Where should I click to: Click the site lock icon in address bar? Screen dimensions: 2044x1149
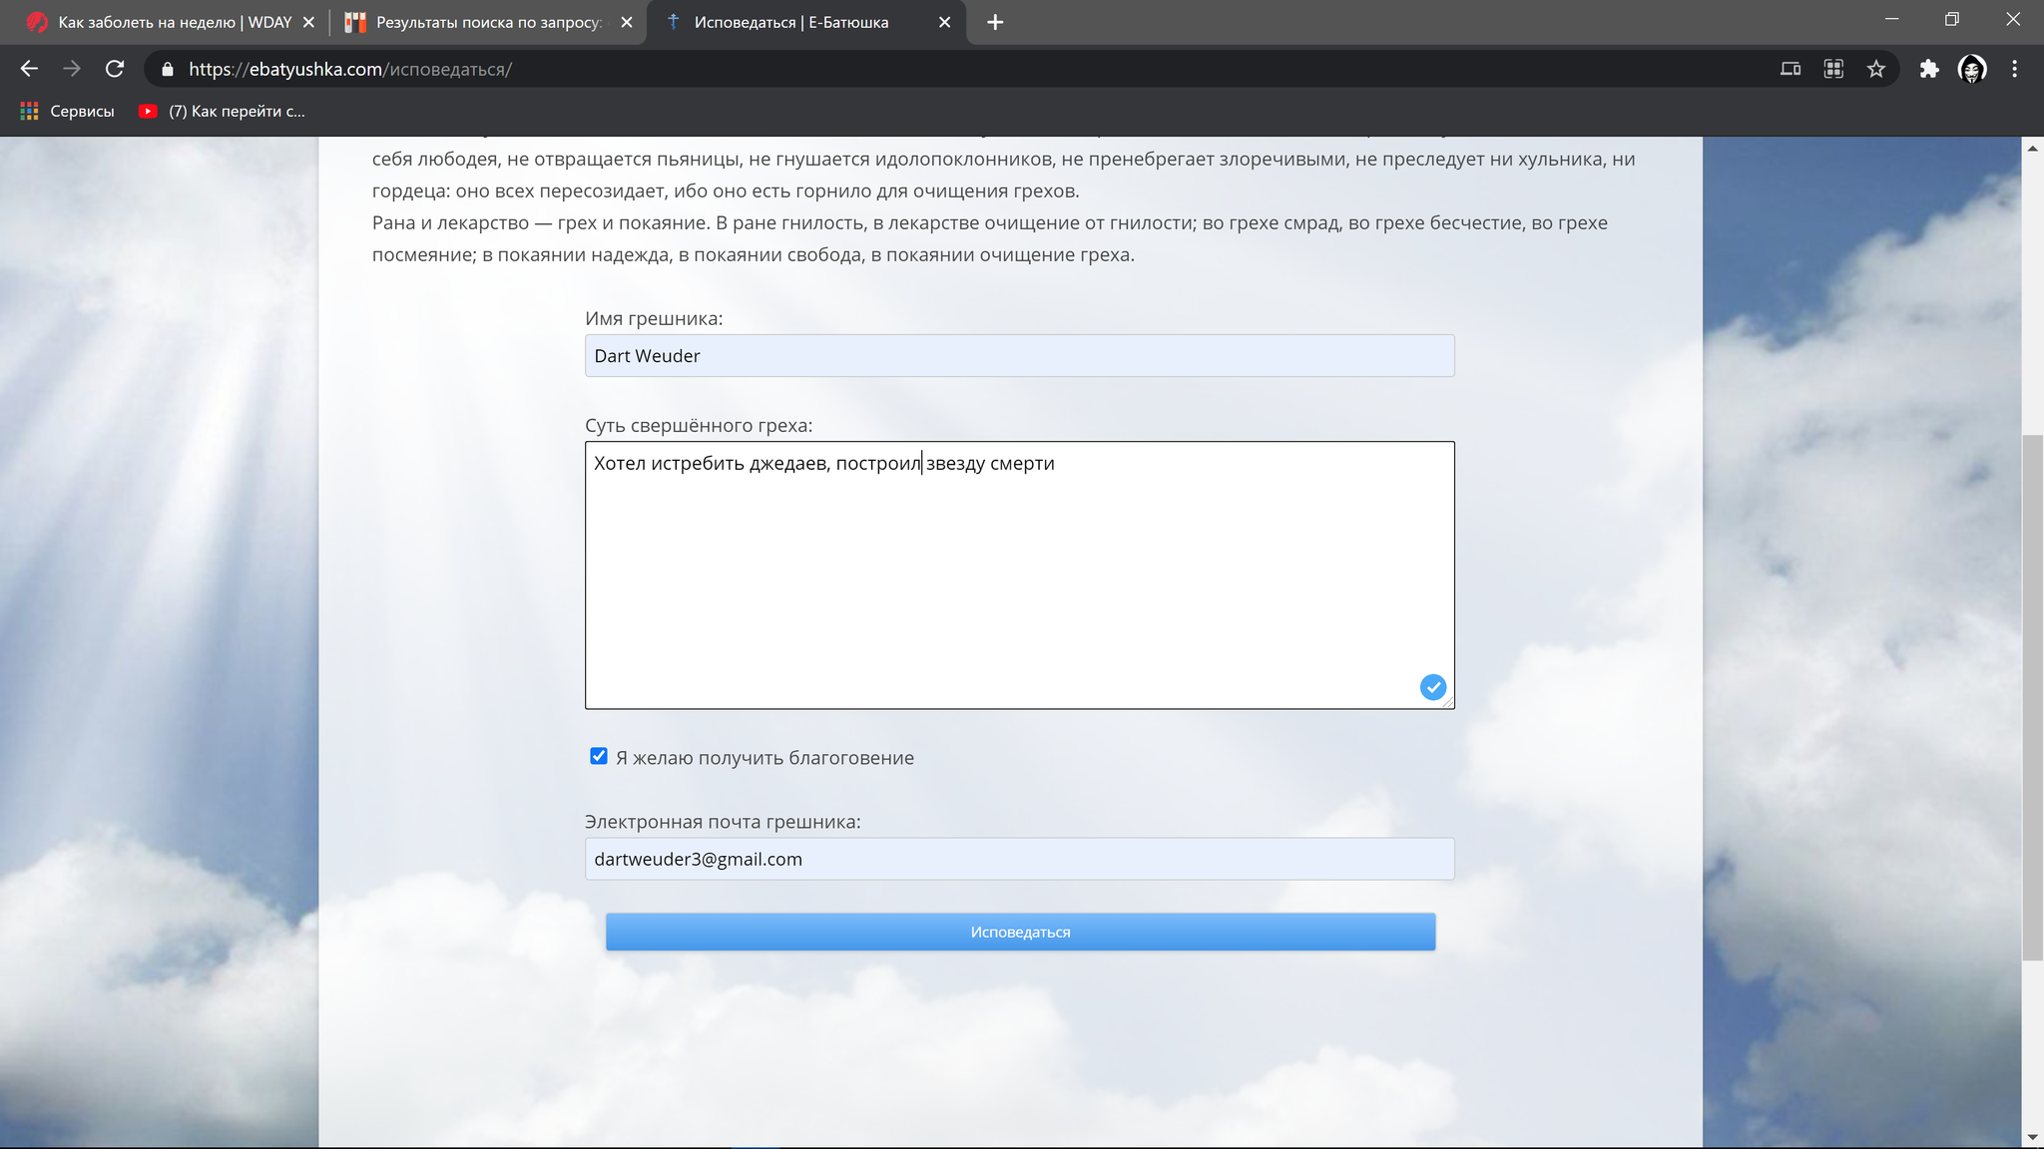coord(168,69)
